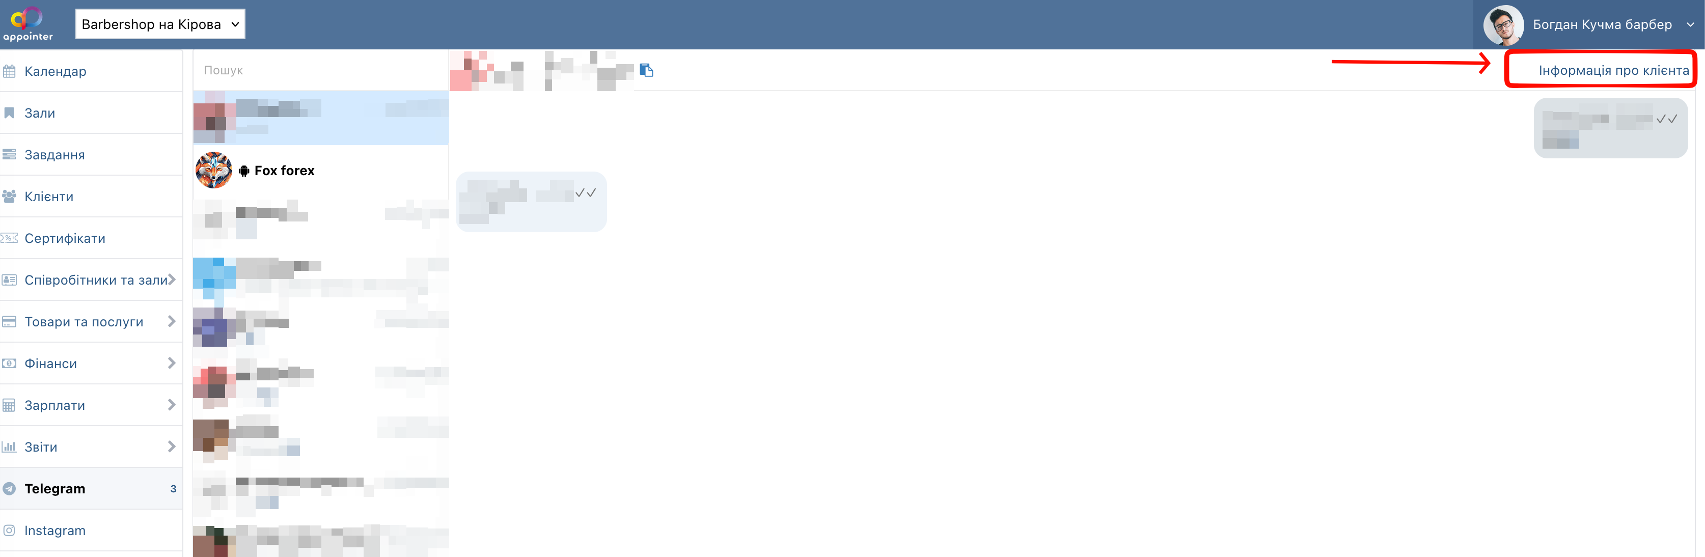The height and width of the screenshot is (557, 1705).
Task: Click the Telegram icon in the sidebar
Action: pyautogui.click(x=9, y=489)
